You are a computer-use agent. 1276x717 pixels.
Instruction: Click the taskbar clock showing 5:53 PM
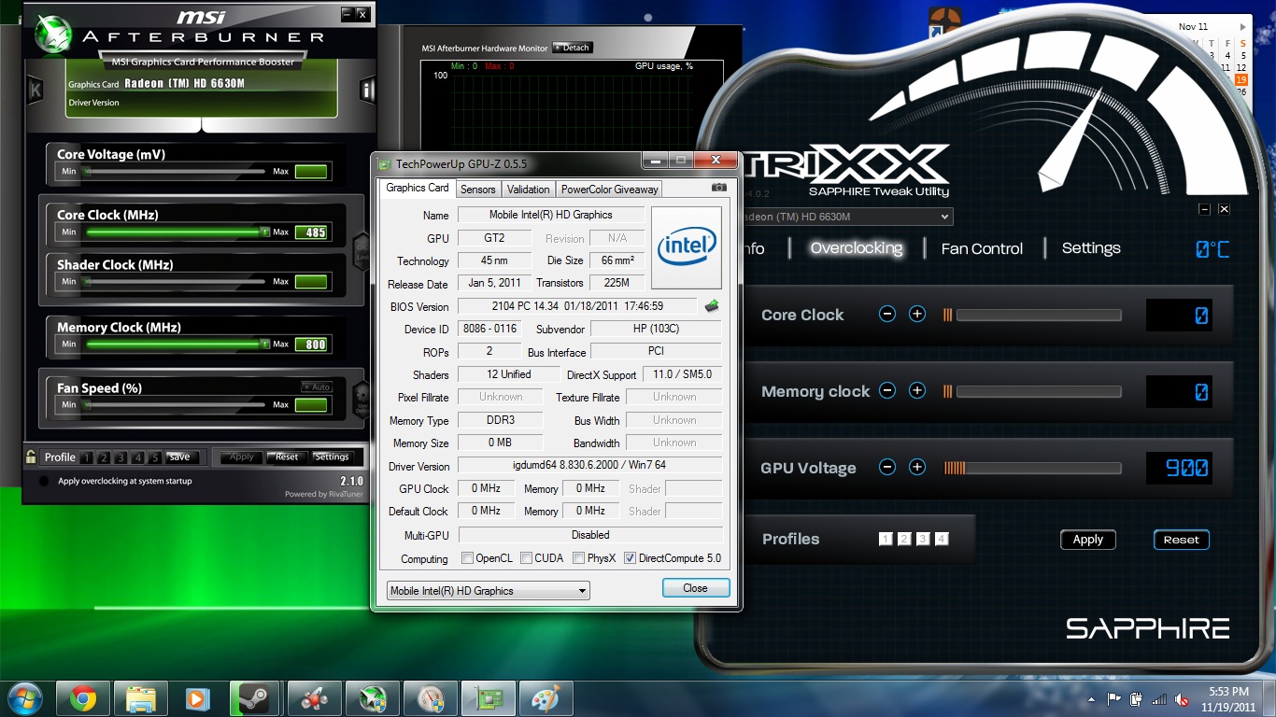pos(1228,698)
